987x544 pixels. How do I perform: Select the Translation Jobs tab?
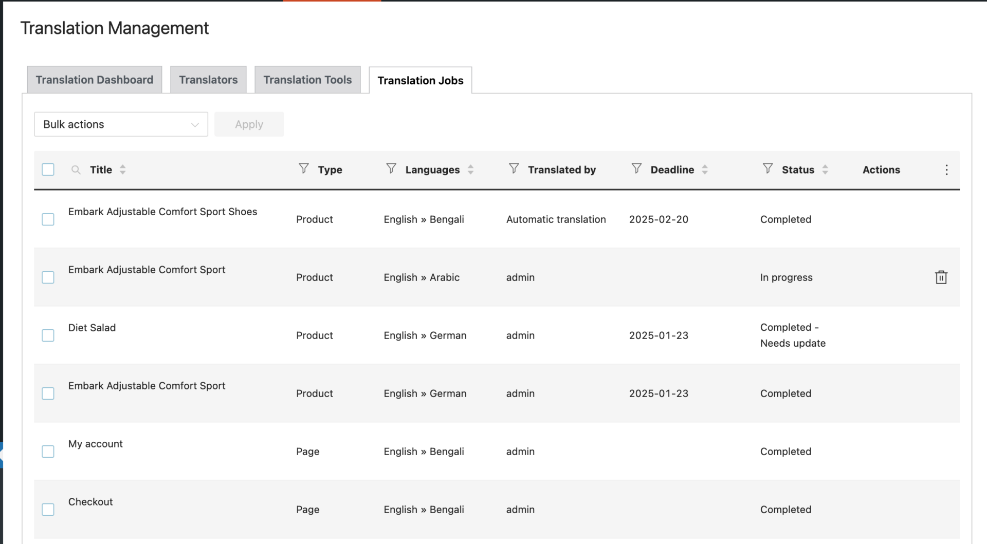(421, 80)
